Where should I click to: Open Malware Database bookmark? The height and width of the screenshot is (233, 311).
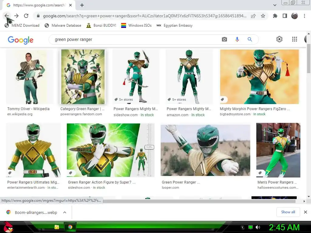pyautogui.click(x=63, y=25)
